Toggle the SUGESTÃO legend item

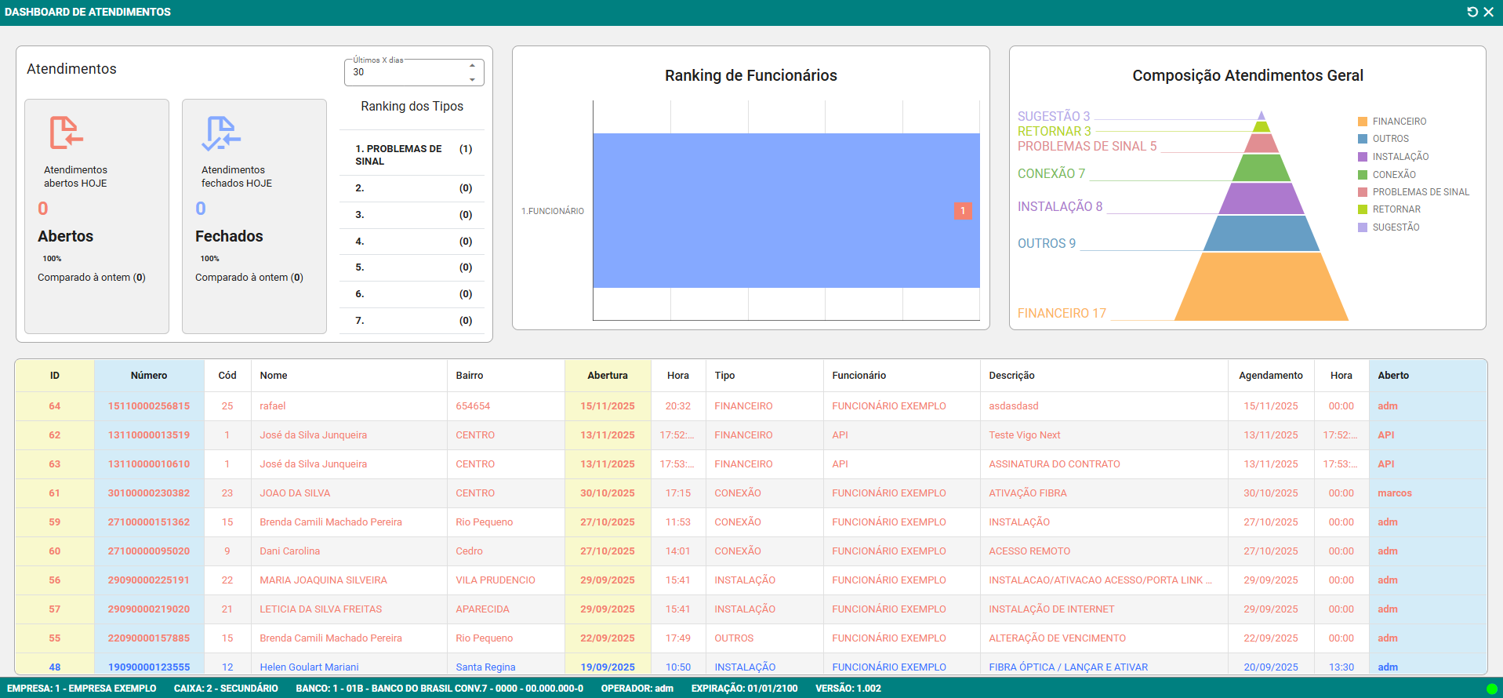(x=1395, y=227)
